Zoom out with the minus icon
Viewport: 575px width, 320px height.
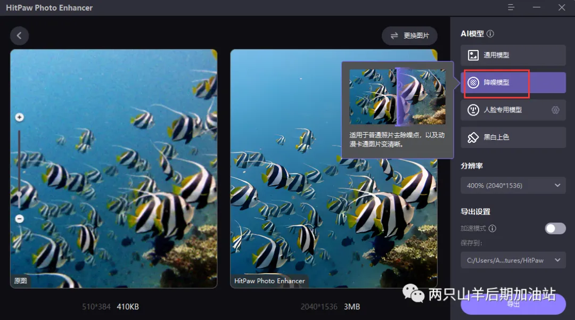pyautogui.click(x=20, y=219)
